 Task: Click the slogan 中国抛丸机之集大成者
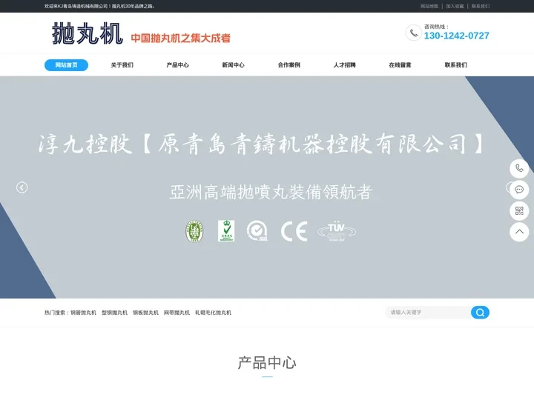pyautogui.click(x=181, y=38)
